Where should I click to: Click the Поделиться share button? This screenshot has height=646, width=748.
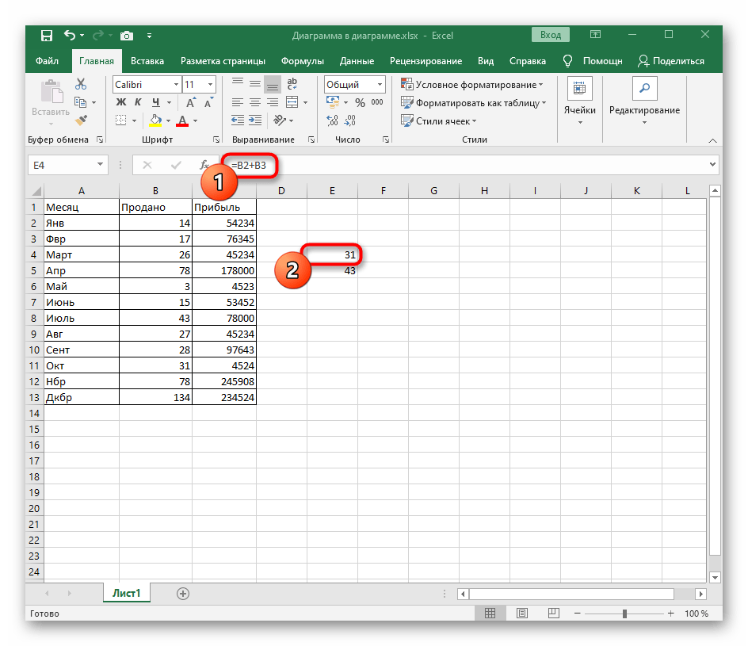[671, 61]
